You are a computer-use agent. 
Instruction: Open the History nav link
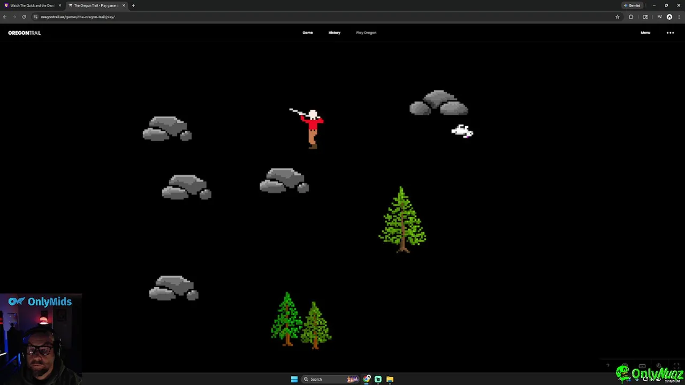pyautogui.click(x=334, y=33)
